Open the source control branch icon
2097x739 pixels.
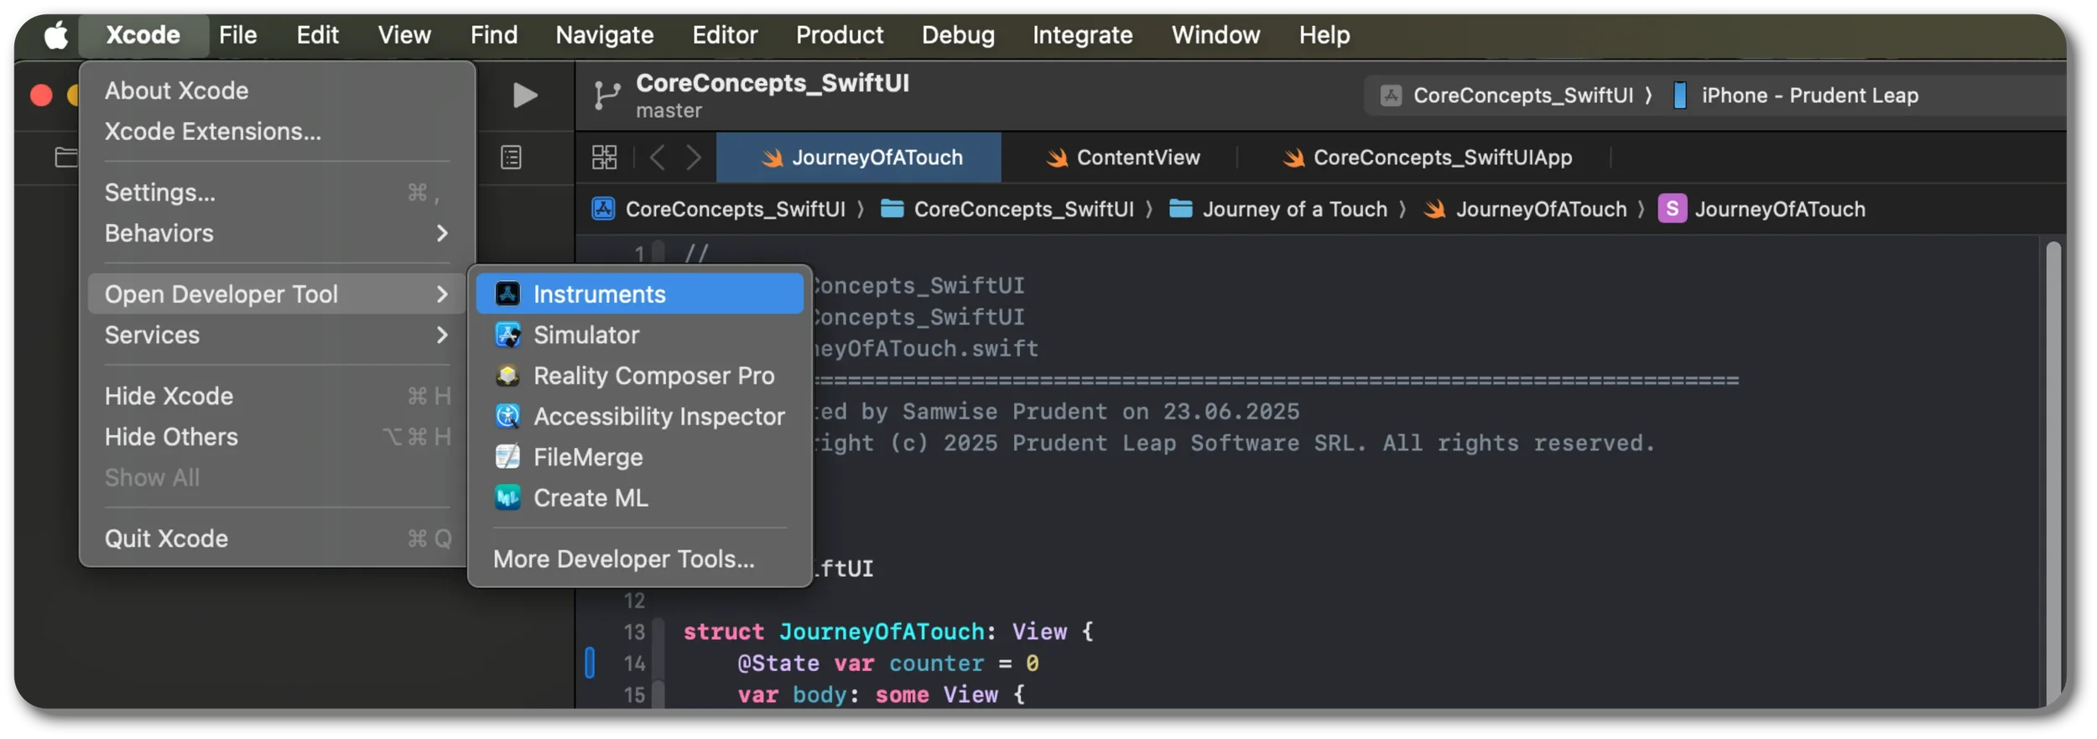(x=606, y=96)
